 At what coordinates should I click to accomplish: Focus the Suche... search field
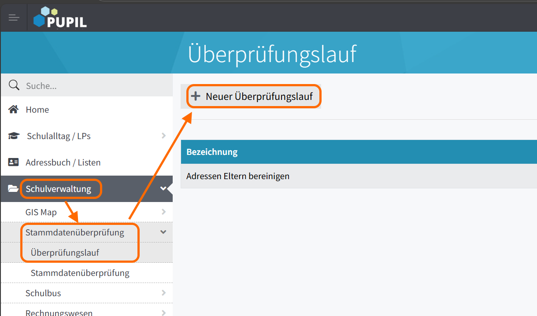pyautogui.click(x=93, y=86)
